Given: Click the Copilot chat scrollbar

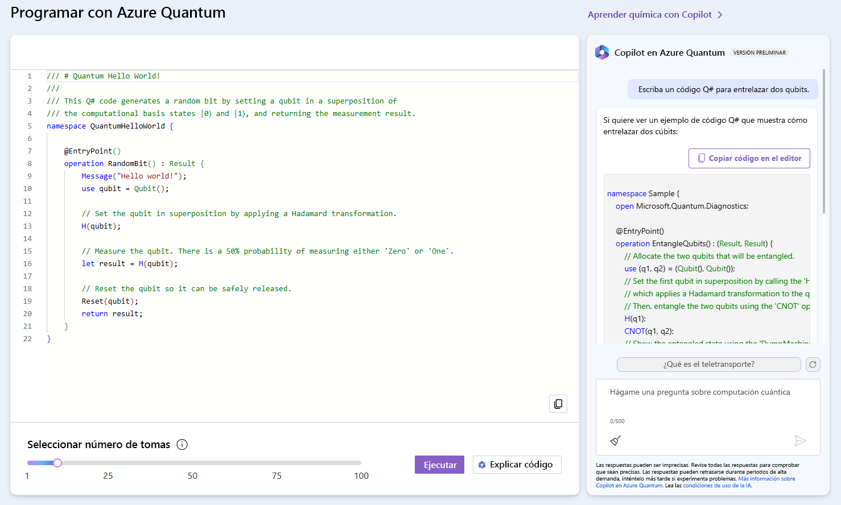Looking at the screenshot, I should 823,142.
